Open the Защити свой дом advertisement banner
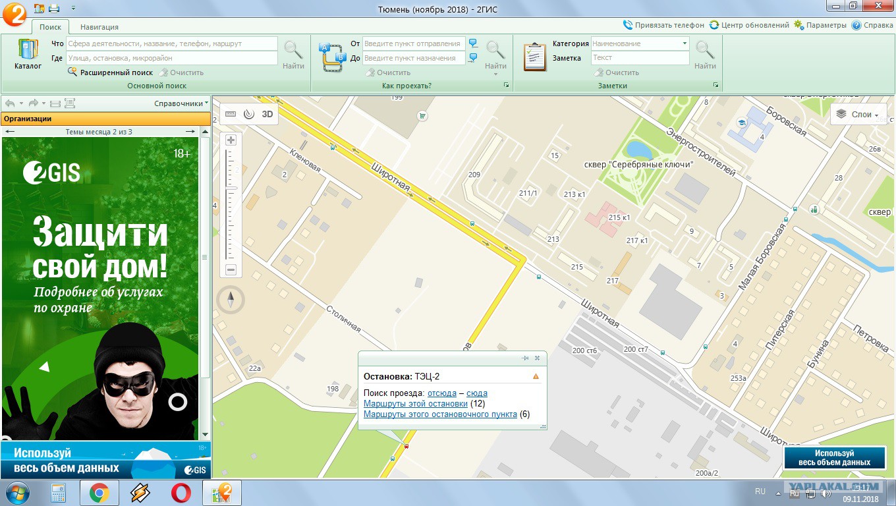 [x=100, y=289]
